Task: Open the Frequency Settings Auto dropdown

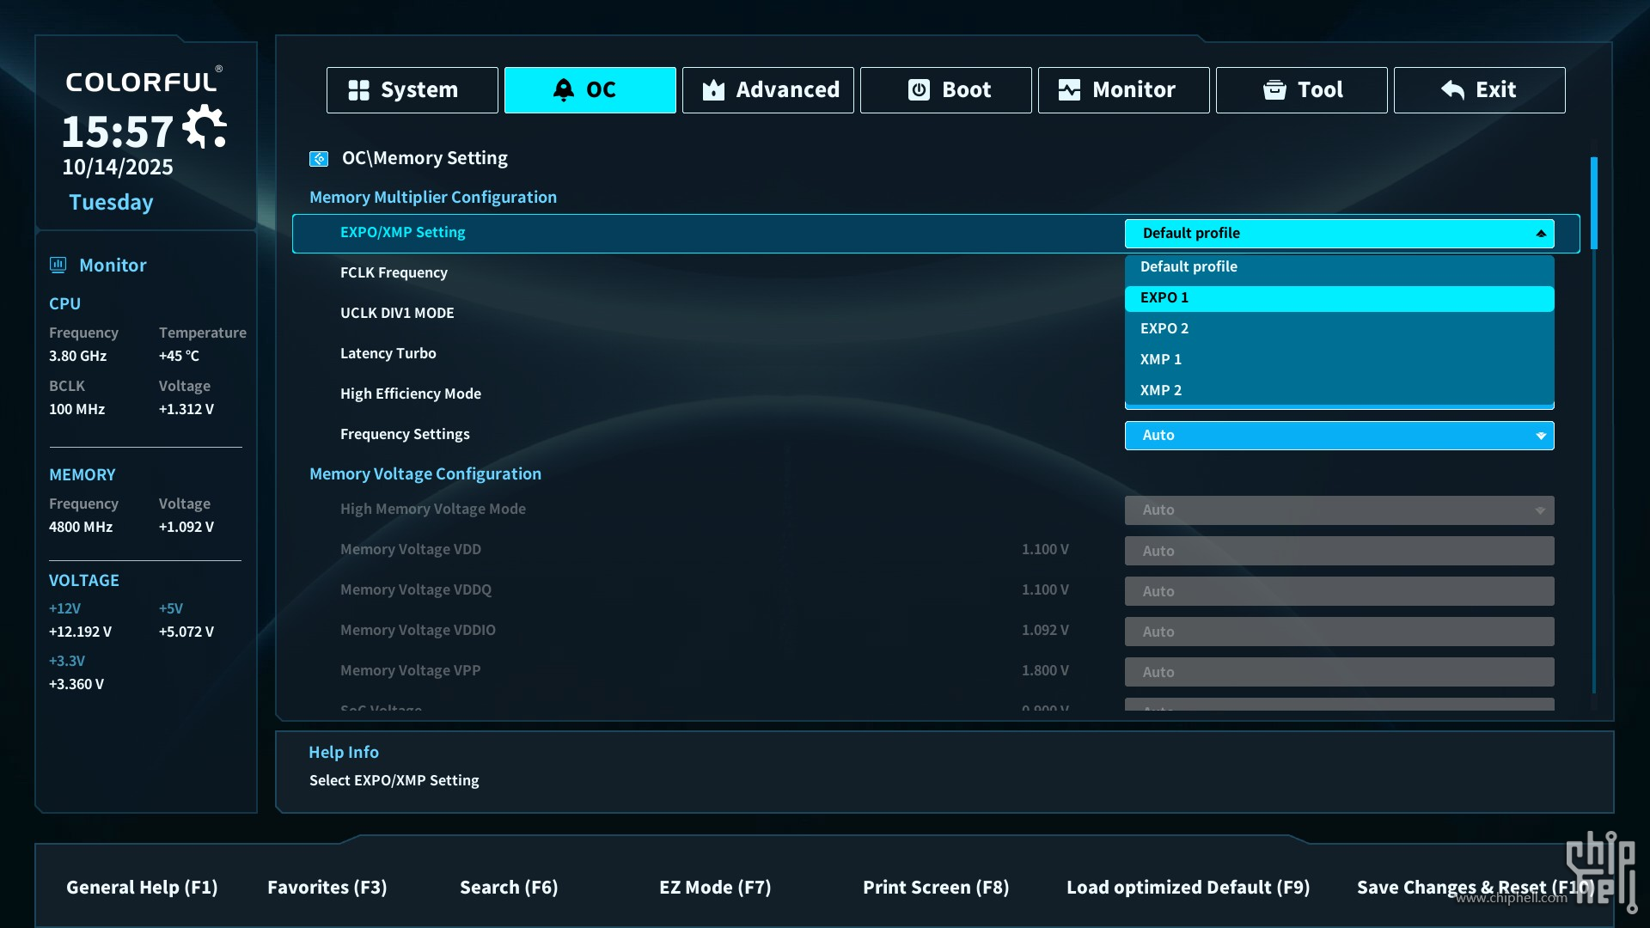Action: click(x=1338, y=436)
